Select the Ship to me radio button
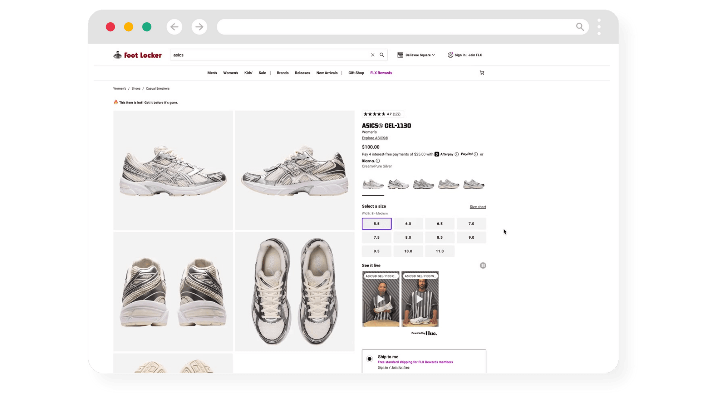 pos(370,359)
